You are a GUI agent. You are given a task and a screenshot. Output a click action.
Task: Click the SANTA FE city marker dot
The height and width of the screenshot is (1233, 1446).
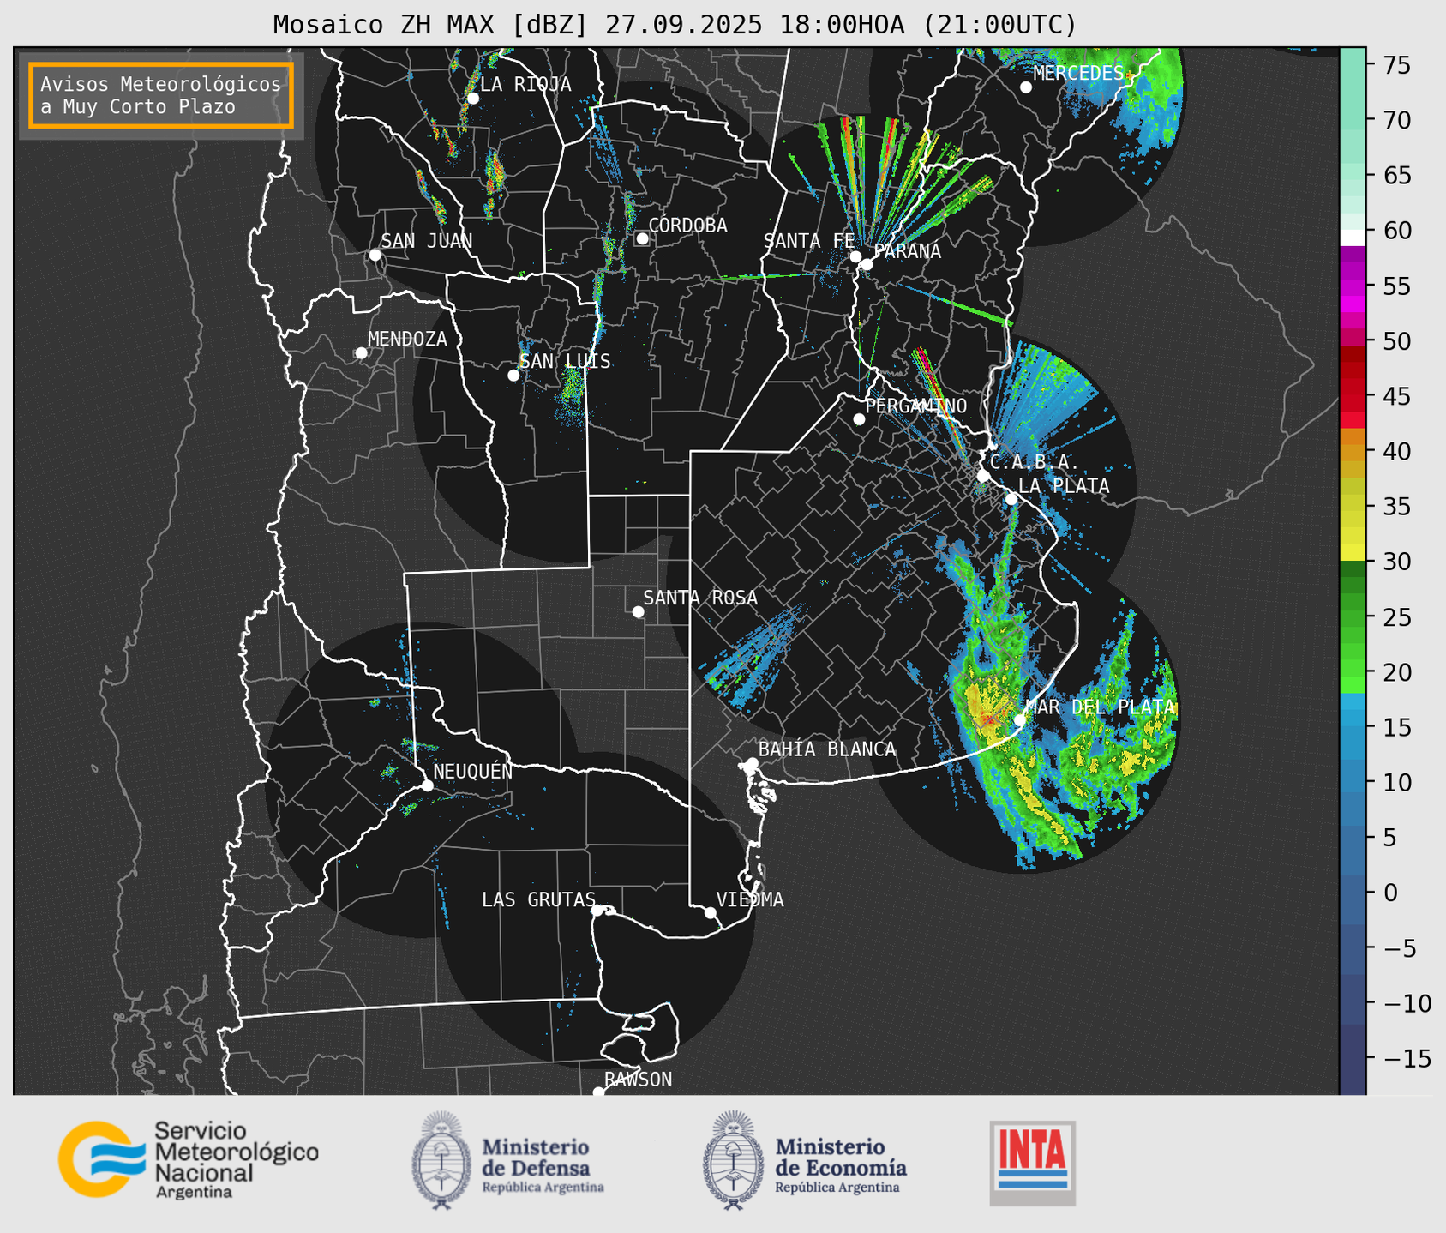click(x=855, y=256)
